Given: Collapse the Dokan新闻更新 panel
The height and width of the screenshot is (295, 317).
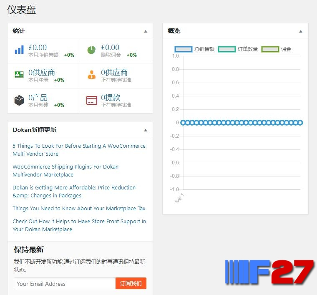Looking at the screenshot, I should click(x=146, y=130).
